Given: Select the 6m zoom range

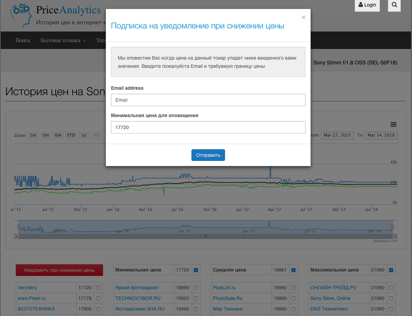Looking at the screenshot, I should click(x=58, y=135).
